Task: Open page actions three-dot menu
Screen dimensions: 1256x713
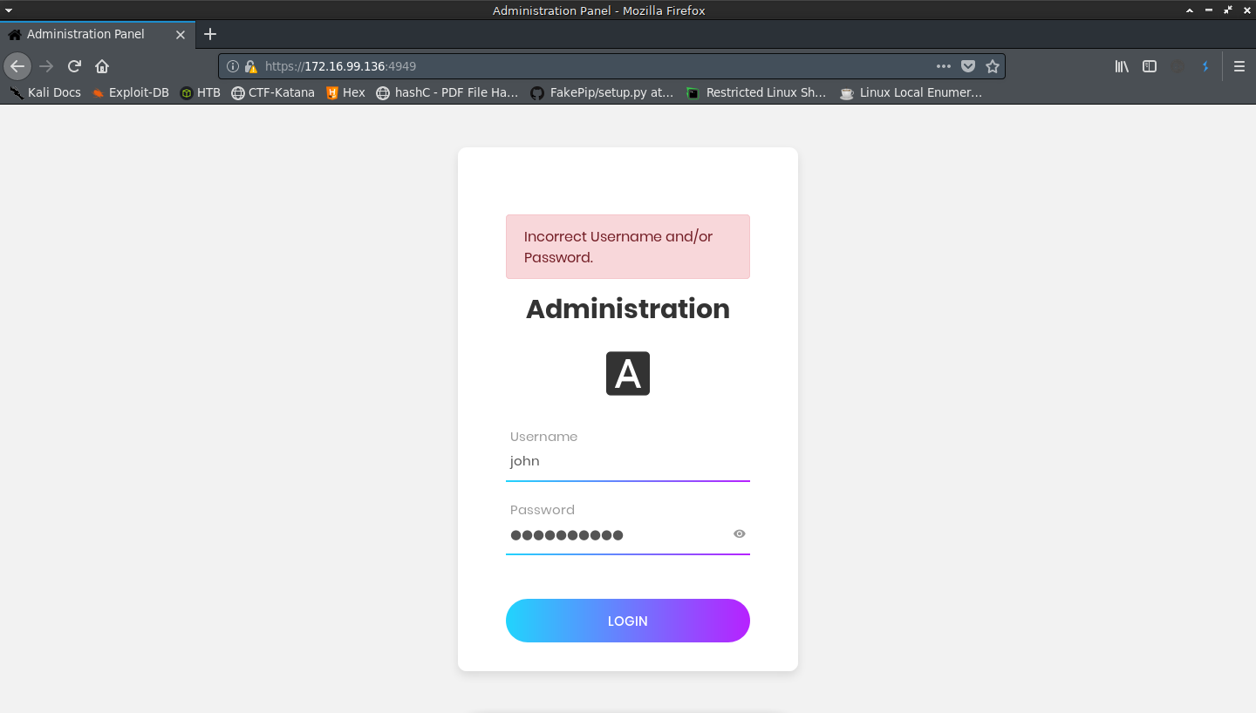Action: 944,66
